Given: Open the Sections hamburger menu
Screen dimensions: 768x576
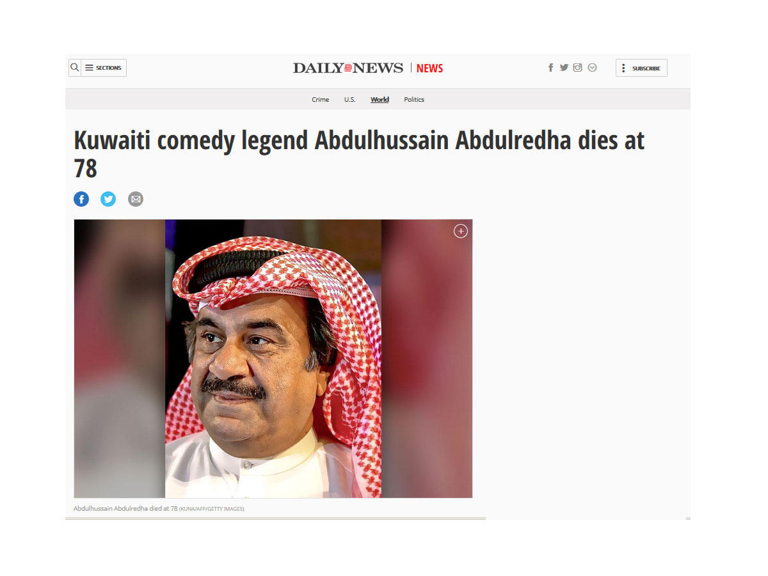Looking at the screenshot, I should coord(104,68).
